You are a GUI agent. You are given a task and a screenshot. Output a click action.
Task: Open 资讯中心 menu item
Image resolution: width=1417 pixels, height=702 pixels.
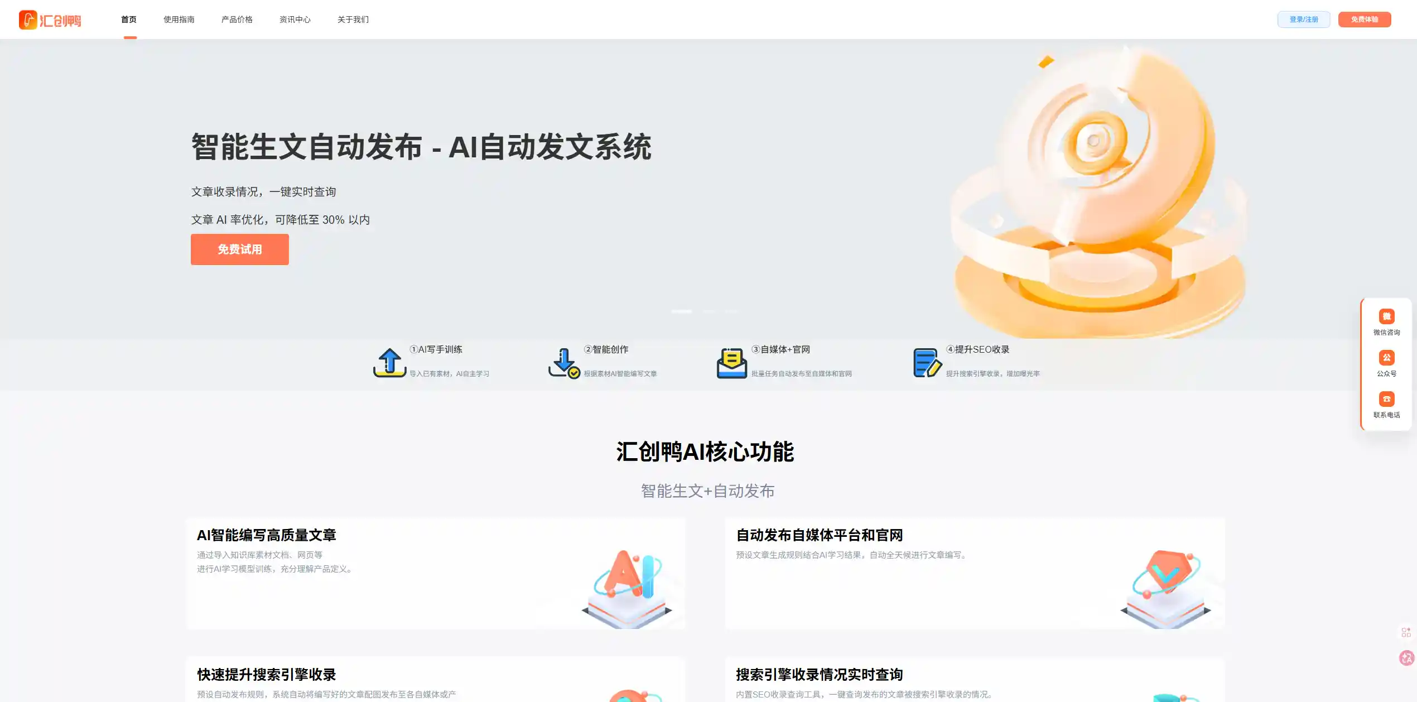[295, 20]
